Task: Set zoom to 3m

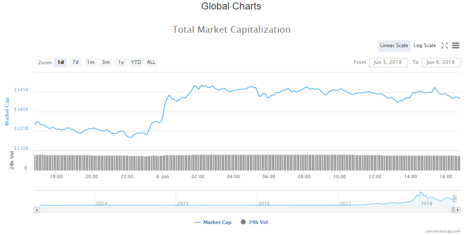Action: (106, 62)
